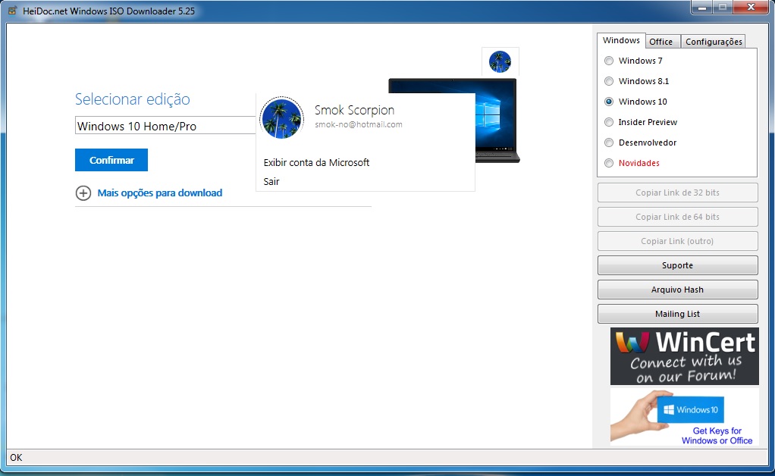Open the Windows 10 Home/Pro edition dropdown

165,126
